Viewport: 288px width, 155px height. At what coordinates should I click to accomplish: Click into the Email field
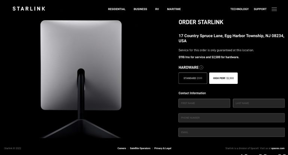click(x=232, y=132)
